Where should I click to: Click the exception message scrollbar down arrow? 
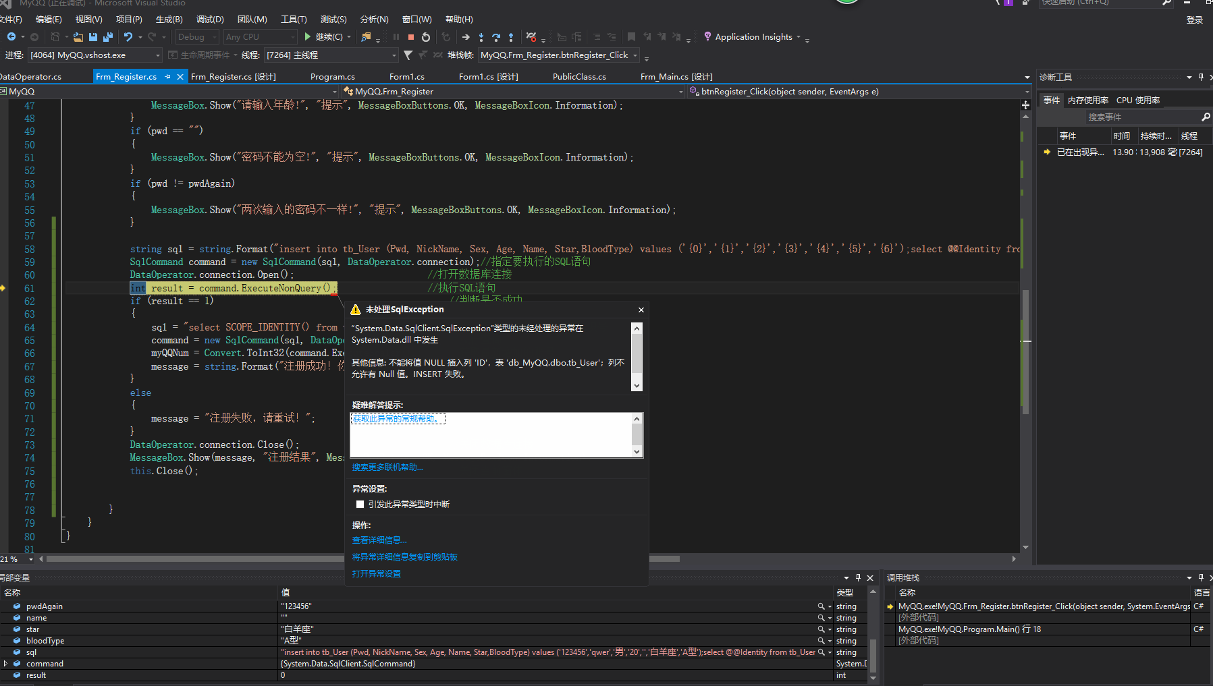[x=637, y=386]
